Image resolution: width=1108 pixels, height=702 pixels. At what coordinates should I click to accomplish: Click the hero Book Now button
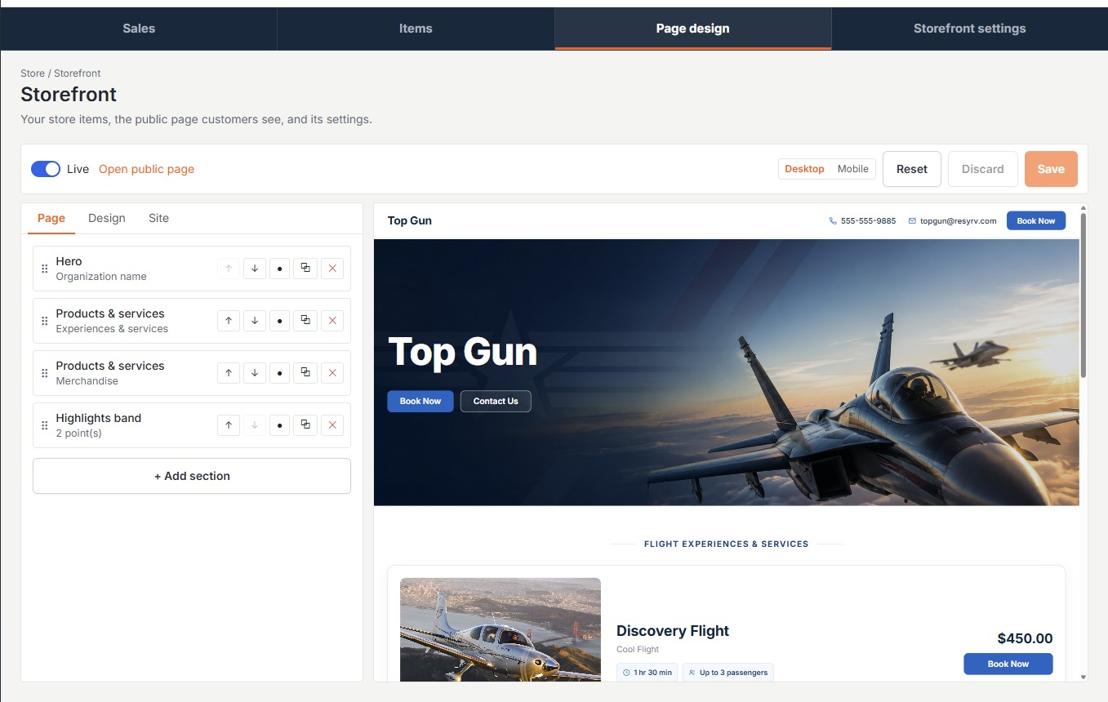(421, 401)
